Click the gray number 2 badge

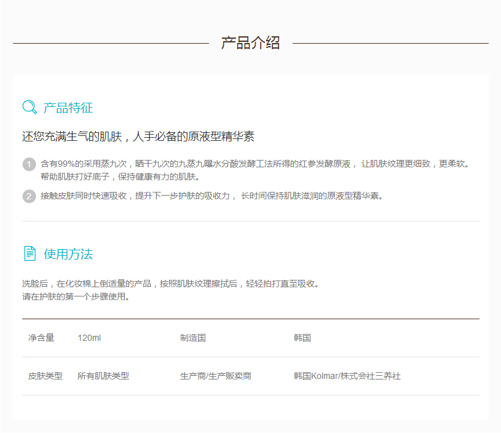point(29,196)
